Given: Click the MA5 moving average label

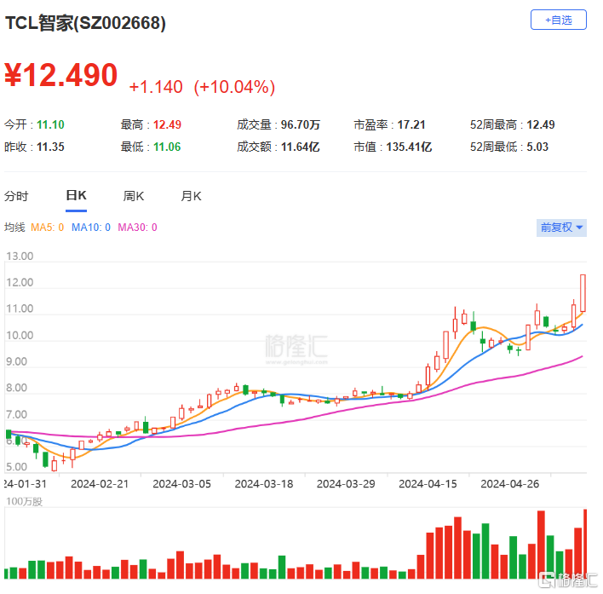Looking at the screenshot, I should (x=48, y=228).
